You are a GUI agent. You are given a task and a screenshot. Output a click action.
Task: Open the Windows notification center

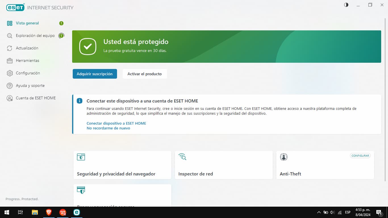(x=379, y=212)
